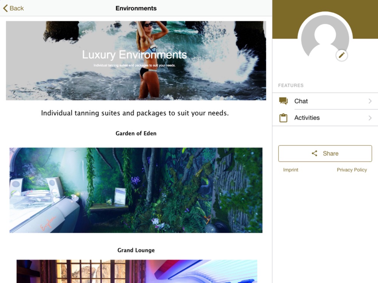Open the Privacy Policy link
Viewport: 378px width, 283px height.
point(352,170)
